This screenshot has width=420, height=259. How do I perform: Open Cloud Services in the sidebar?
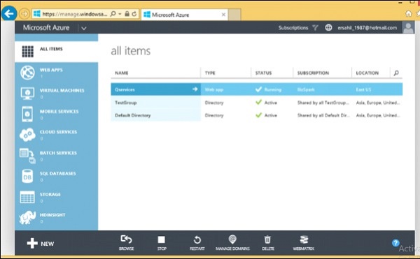57,135
